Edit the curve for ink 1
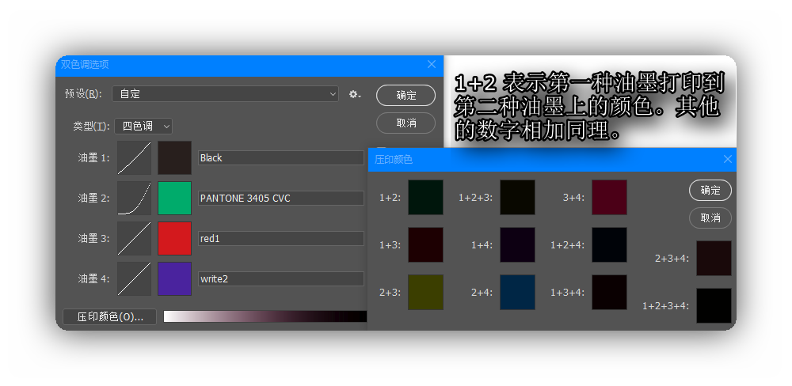Screen dimensions: 792x386 pyautogui.click(x=135, y=158)
